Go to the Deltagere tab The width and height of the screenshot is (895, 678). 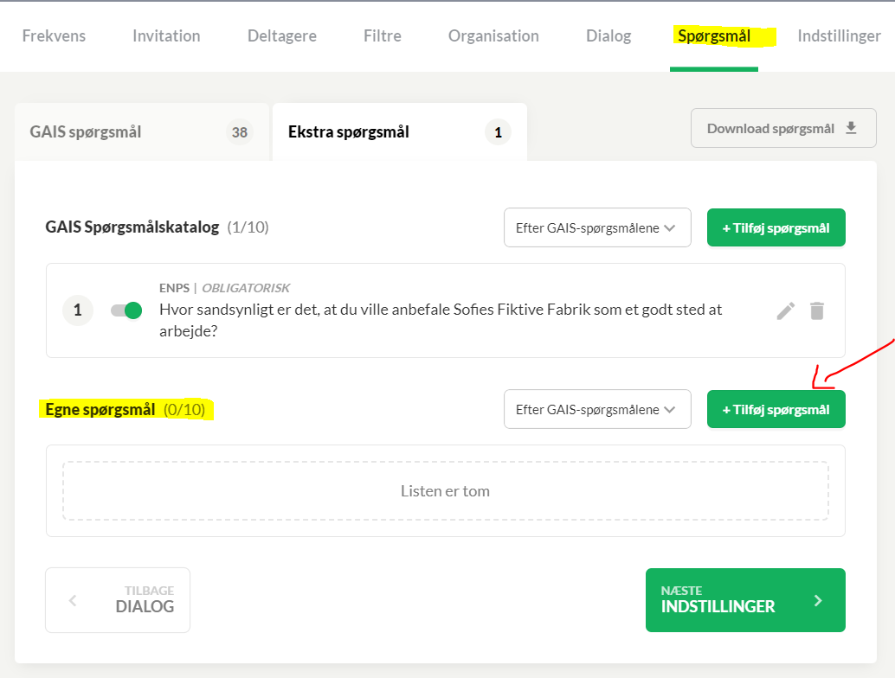click(282, 36)
